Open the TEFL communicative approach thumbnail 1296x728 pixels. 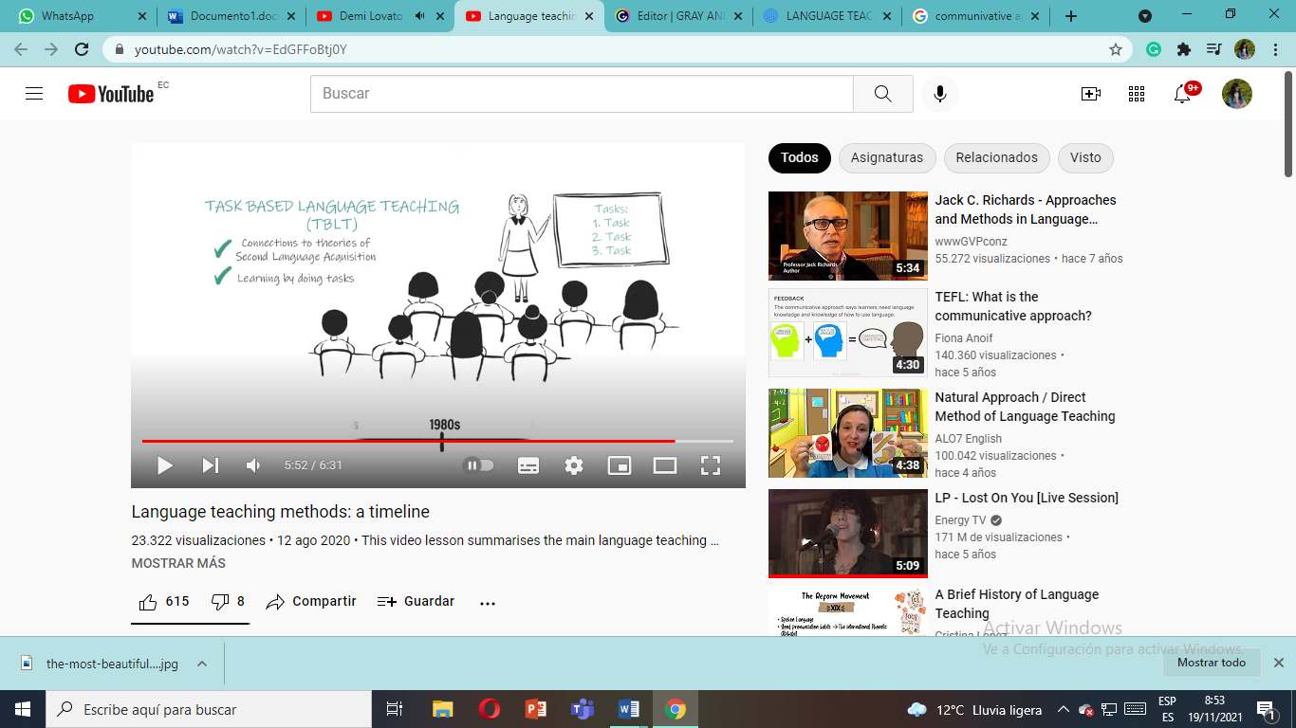click(848, 333)
